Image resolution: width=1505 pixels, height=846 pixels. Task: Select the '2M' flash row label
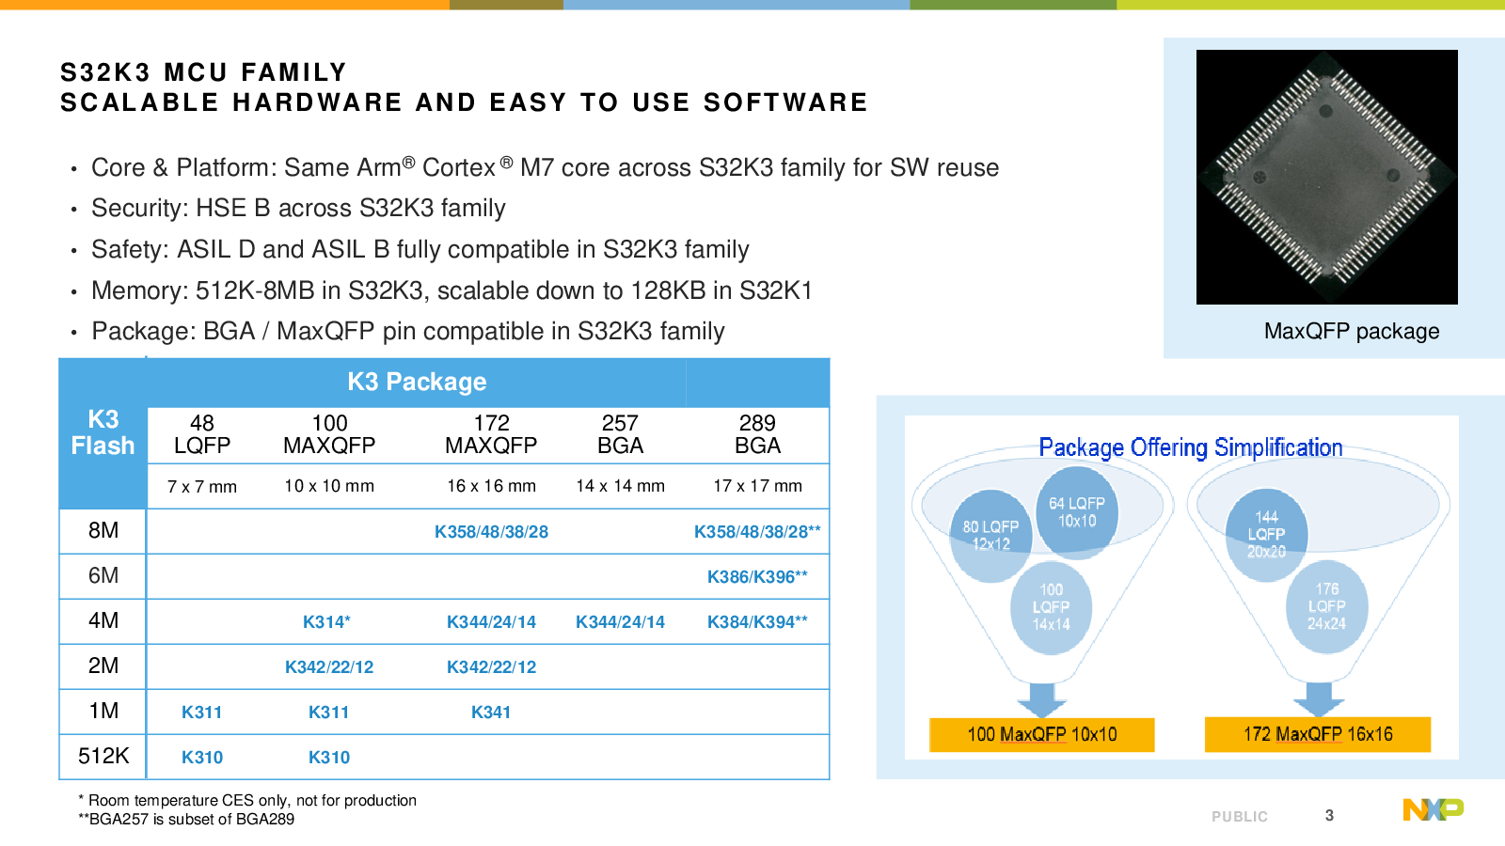[103, 666]
